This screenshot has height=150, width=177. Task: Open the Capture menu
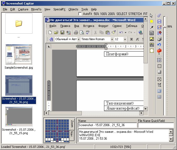(23, 9)
